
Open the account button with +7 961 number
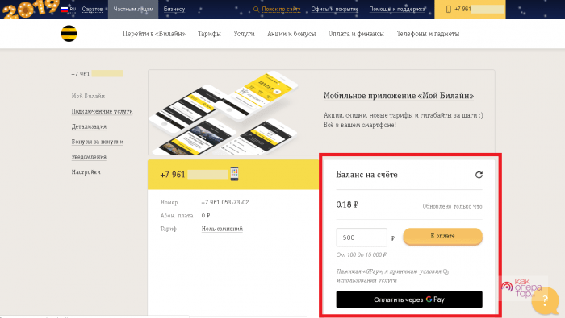click(470, 10)
